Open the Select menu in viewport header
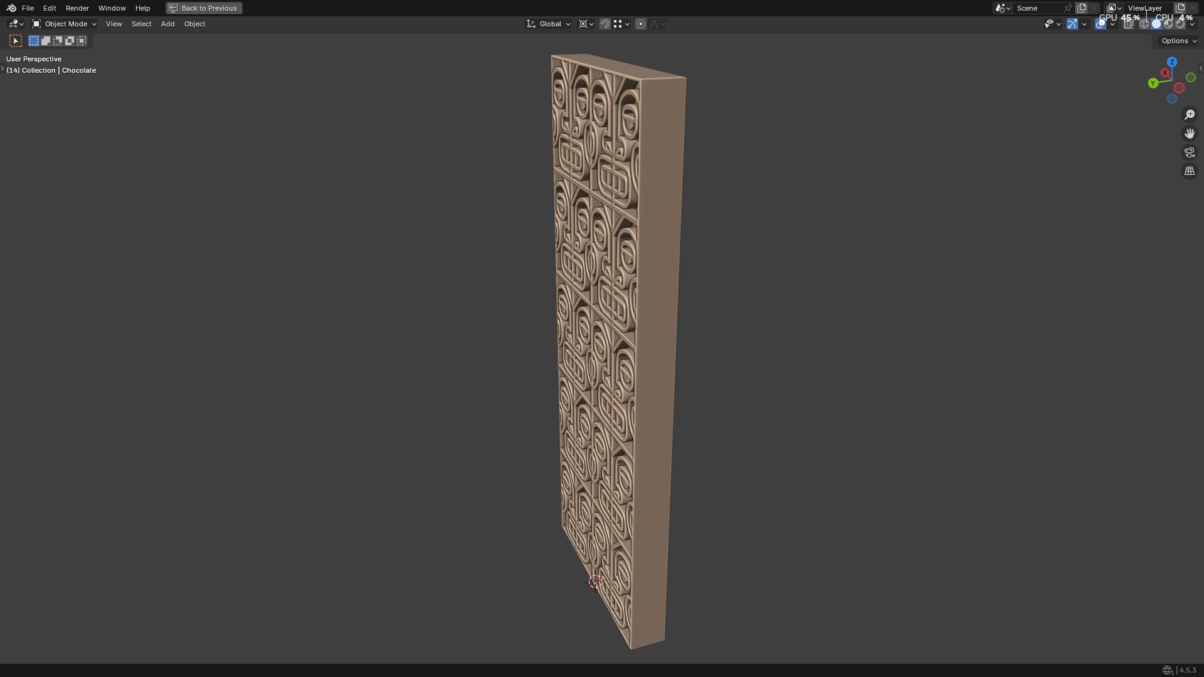The image size is (1204, 677). click(x=141, y=24)
